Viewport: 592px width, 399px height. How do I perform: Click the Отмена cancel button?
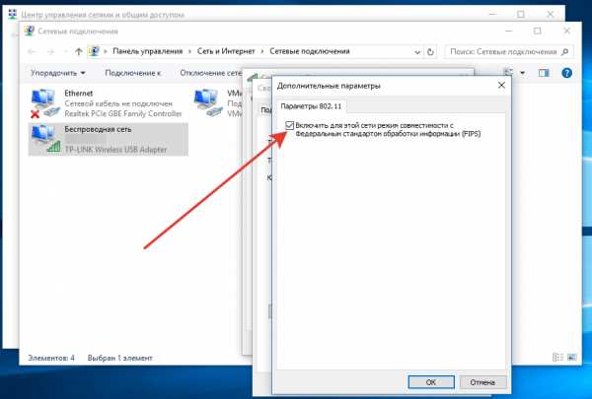(482, 382)
